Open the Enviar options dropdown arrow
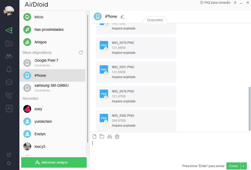 (x=243, y=166)
